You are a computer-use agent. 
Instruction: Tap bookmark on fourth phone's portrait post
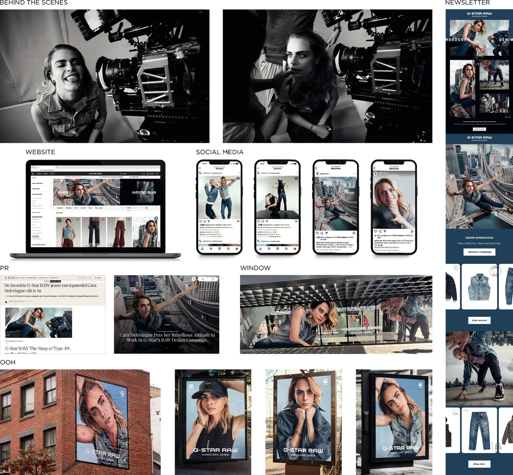pyautogui.click(x=412, y=231)
